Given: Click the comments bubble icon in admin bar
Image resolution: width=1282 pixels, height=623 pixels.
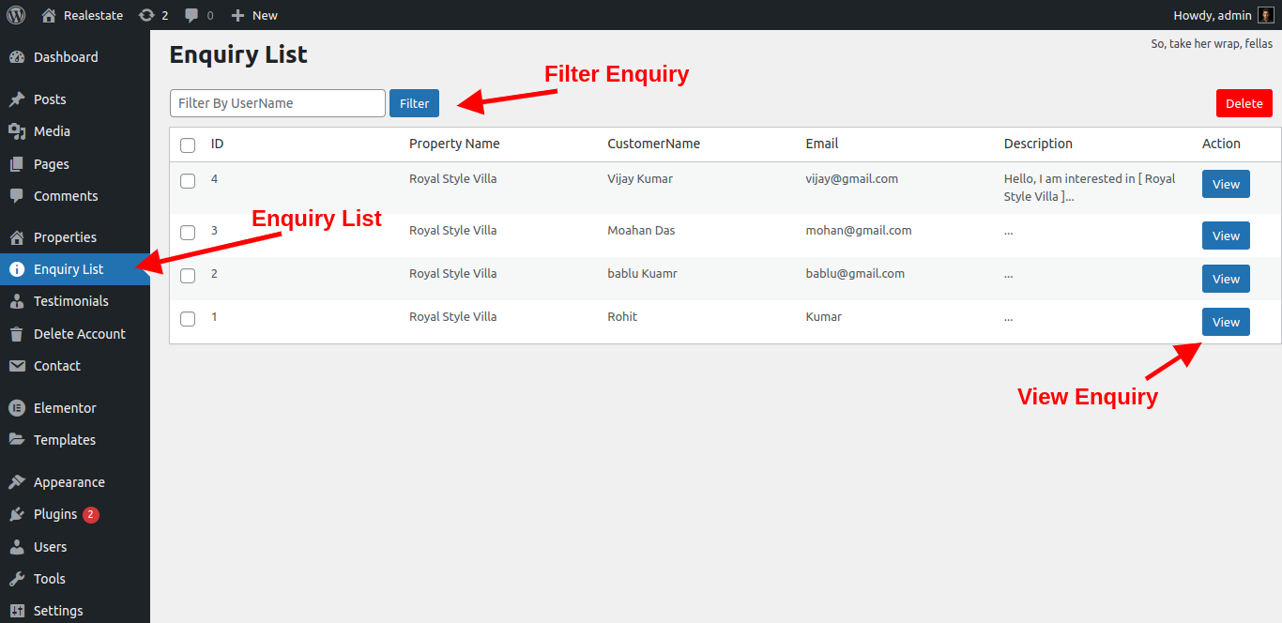Looking at the screenshot, I should [x=191, y=15].
